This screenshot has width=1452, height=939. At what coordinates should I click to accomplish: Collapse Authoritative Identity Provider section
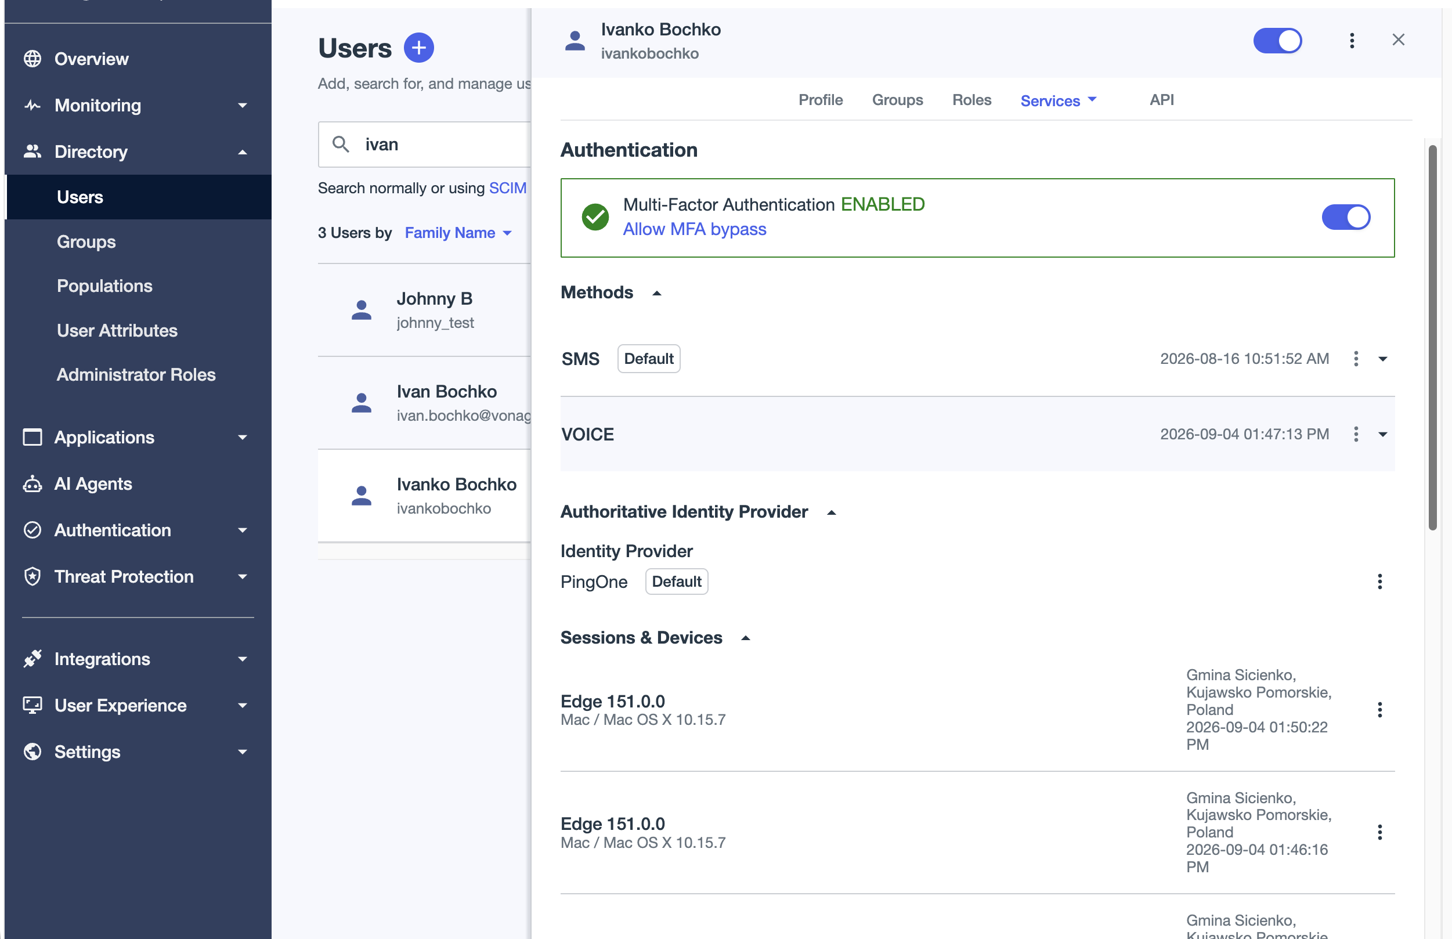pyautogui.click(x=831, y=513)
